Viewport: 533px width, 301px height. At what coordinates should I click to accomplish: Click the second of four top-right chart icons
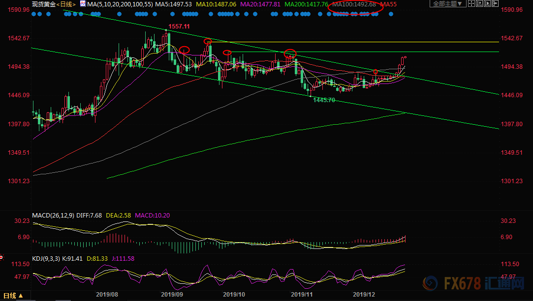[480, 4]
